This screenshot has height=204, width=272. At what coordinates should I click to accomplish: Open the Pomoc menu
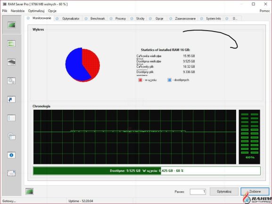point(265,11)
